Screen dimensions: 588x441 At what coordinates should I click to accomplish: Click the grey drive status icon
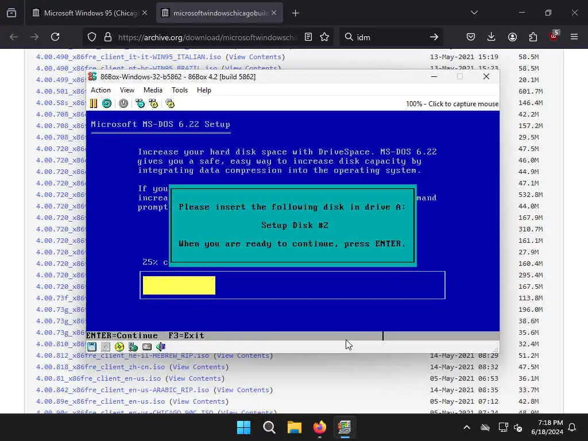147,347
